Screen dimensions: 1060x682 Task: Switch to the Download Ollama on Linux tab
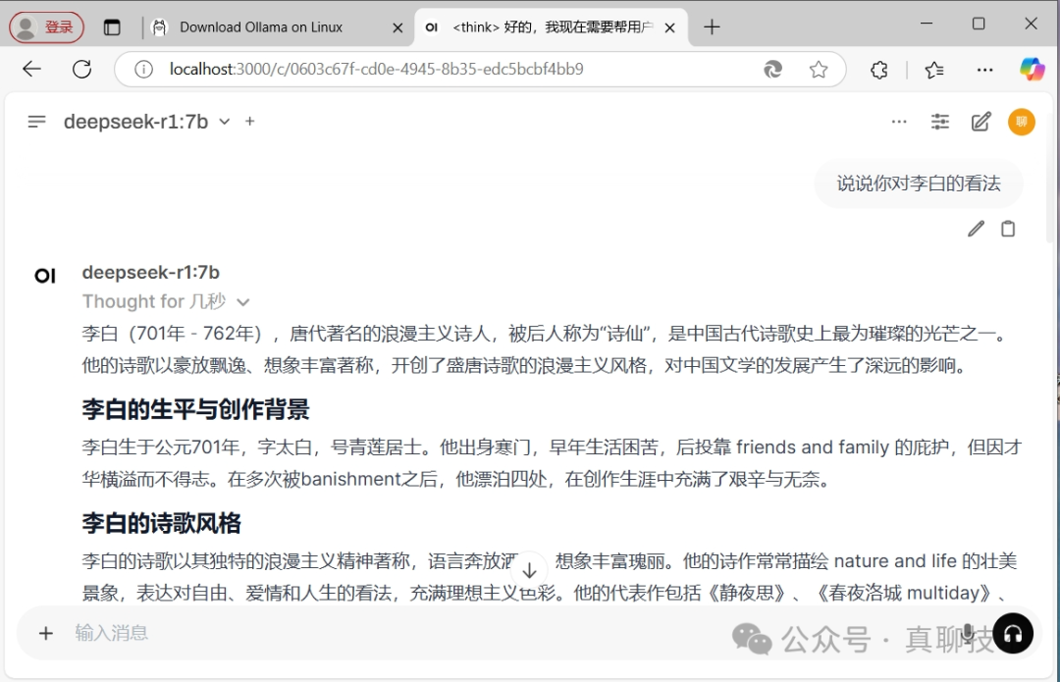(261, 27)
